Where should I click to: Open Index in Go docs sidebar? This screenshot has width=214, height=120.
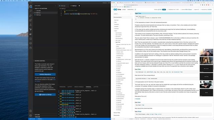pyautogui.click(x=115, y=22)
